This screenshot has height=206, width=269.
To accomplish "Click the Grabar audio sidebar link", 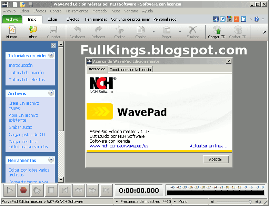I will point(20,127).
